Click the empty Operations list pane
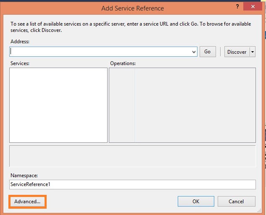Viewport: 266px width, 215px height. pyautogui.click(x=182, y=105)
